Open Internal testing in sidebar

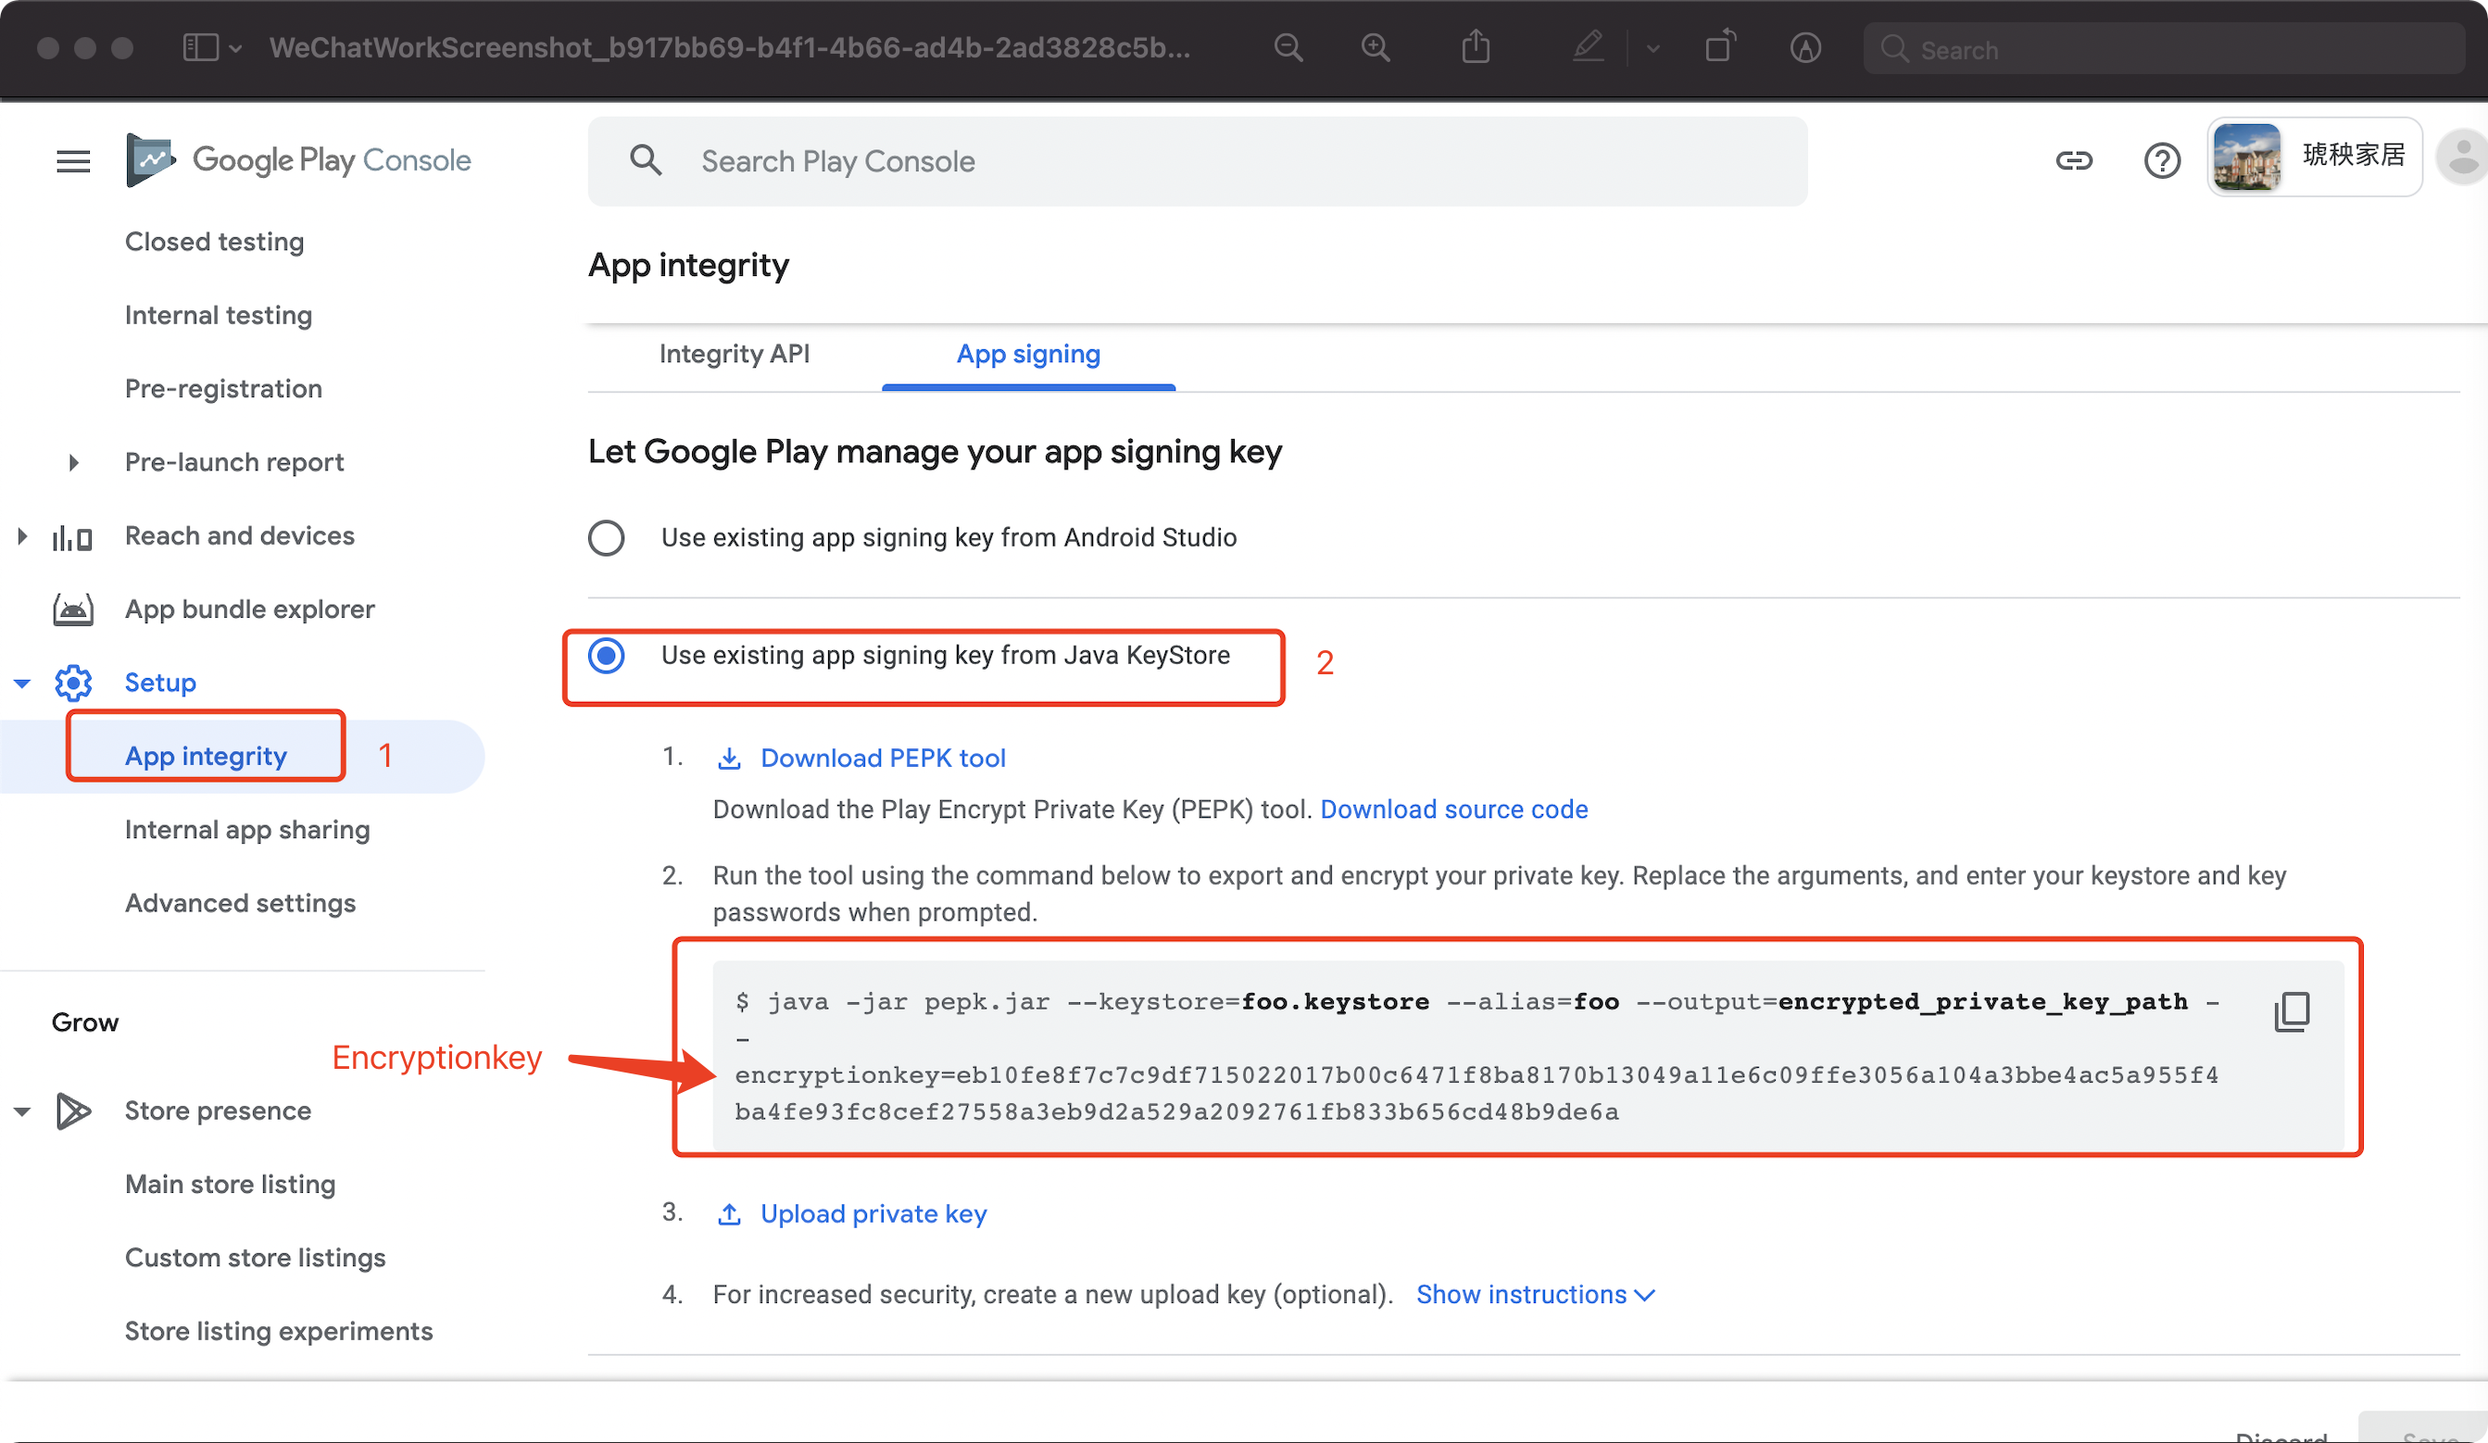click(x=219, y=316)
